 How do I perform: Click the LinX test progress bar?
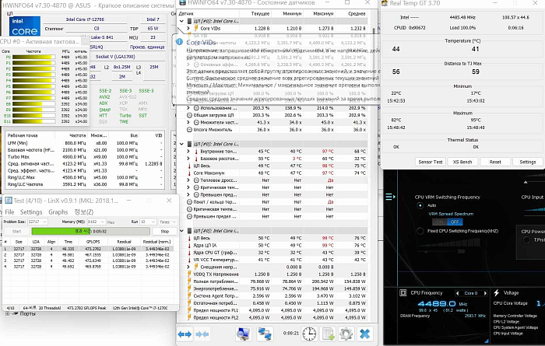pyautogui.click(x=90, y=231)
